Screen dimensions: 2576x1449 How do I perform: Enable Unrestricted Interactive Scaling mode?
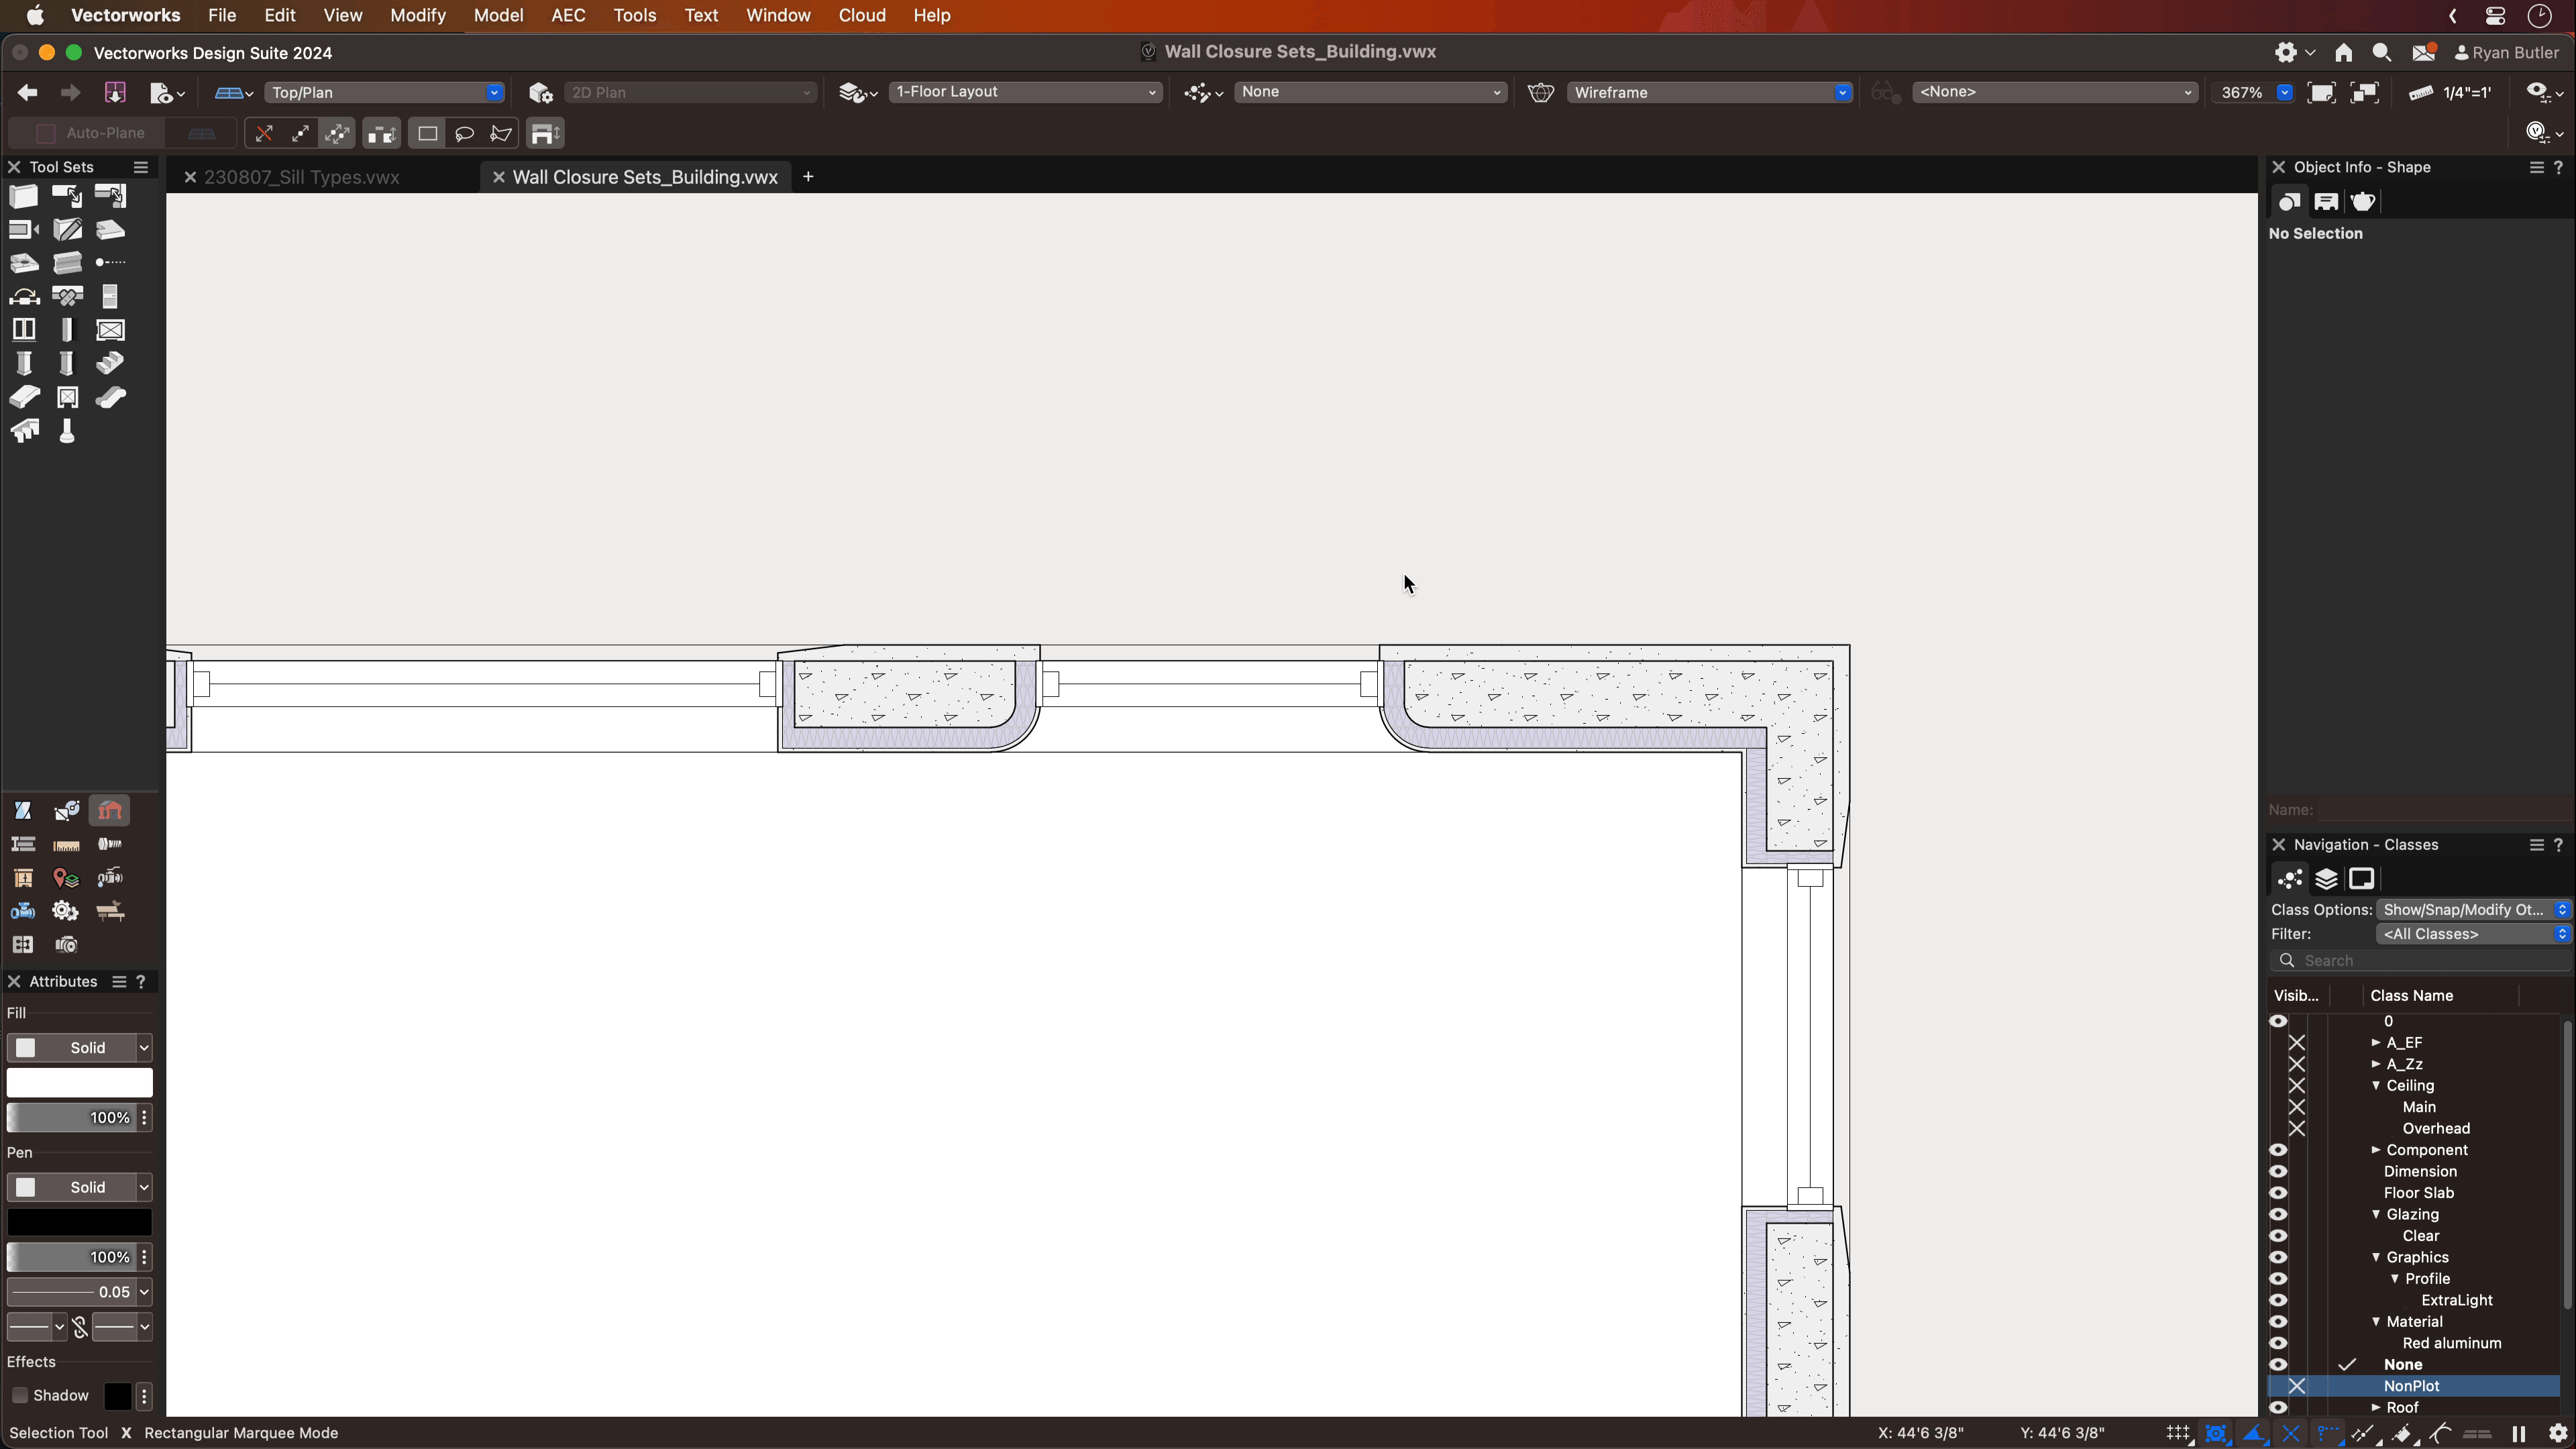338,133
